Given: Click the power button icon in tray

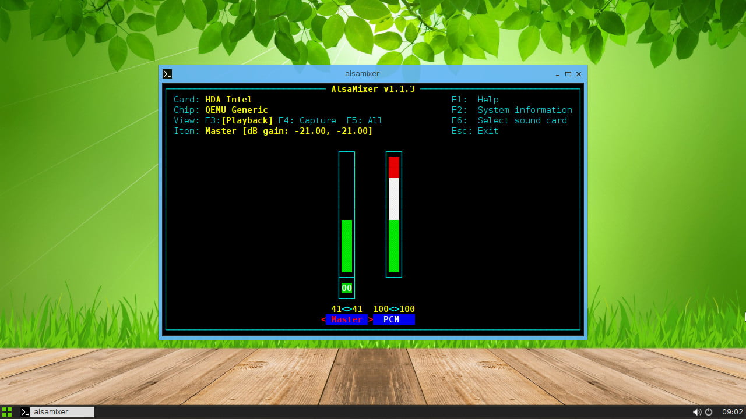Looking at the screenshot, I should click(709, 412).
